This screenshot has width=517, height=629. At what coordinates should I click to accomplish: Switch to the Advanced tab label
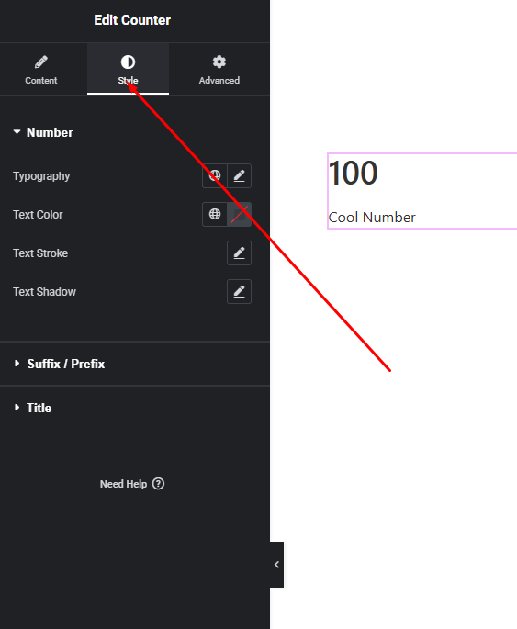[x=219, y=80]
